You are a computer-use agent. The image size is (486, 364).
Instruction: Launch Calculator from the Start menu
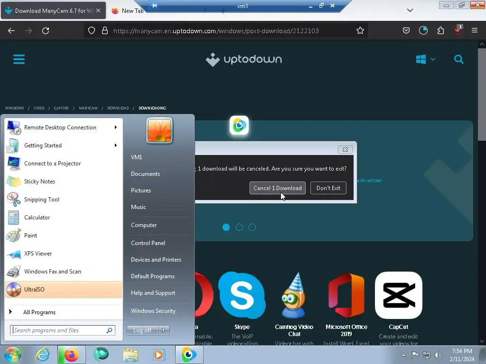pos(64,217)
